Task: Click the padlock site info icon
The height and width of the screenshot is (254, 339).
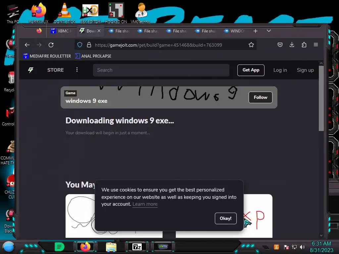Action: [89, 45]
